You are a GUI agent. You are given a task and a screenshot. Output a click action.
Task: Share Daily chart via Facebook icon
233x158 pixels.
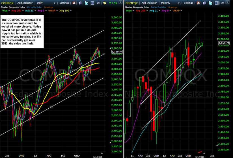click(92, 3)
